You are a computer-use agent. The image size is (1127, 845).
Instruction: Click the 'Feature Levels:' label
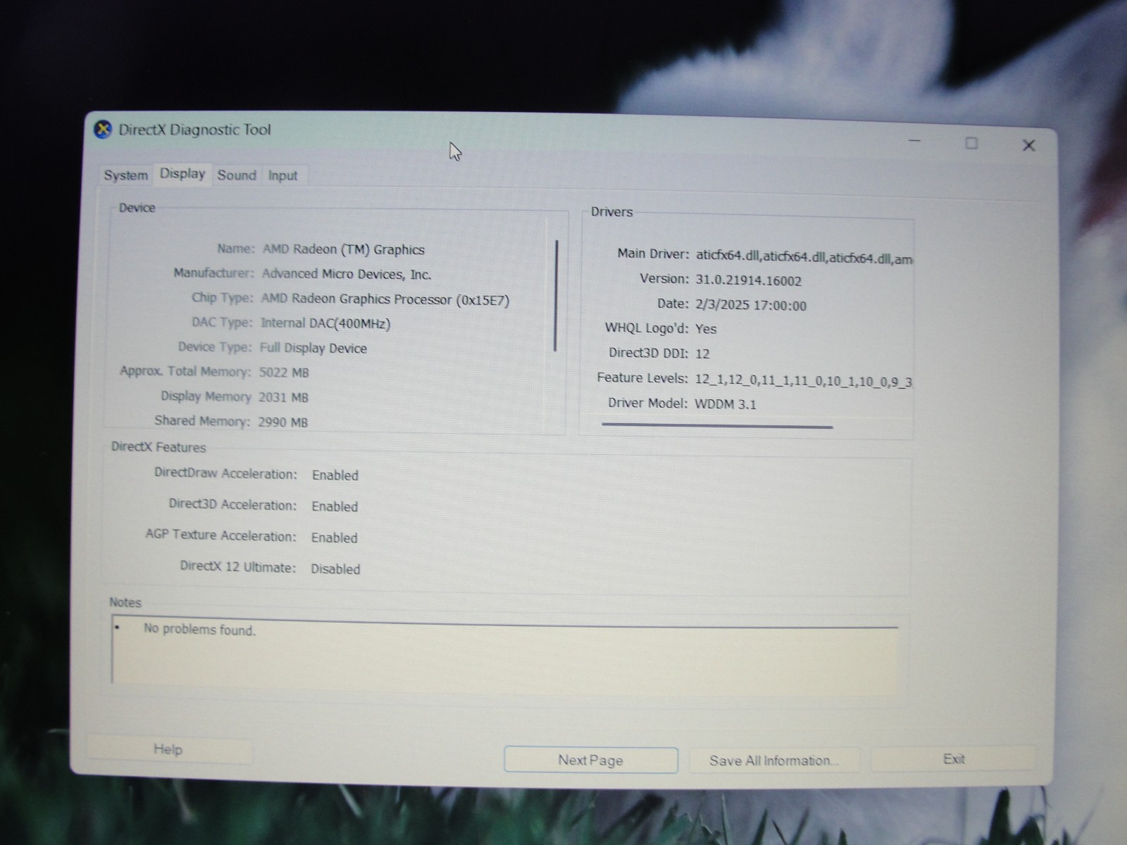pyautogui.click(x=642, y=378)
